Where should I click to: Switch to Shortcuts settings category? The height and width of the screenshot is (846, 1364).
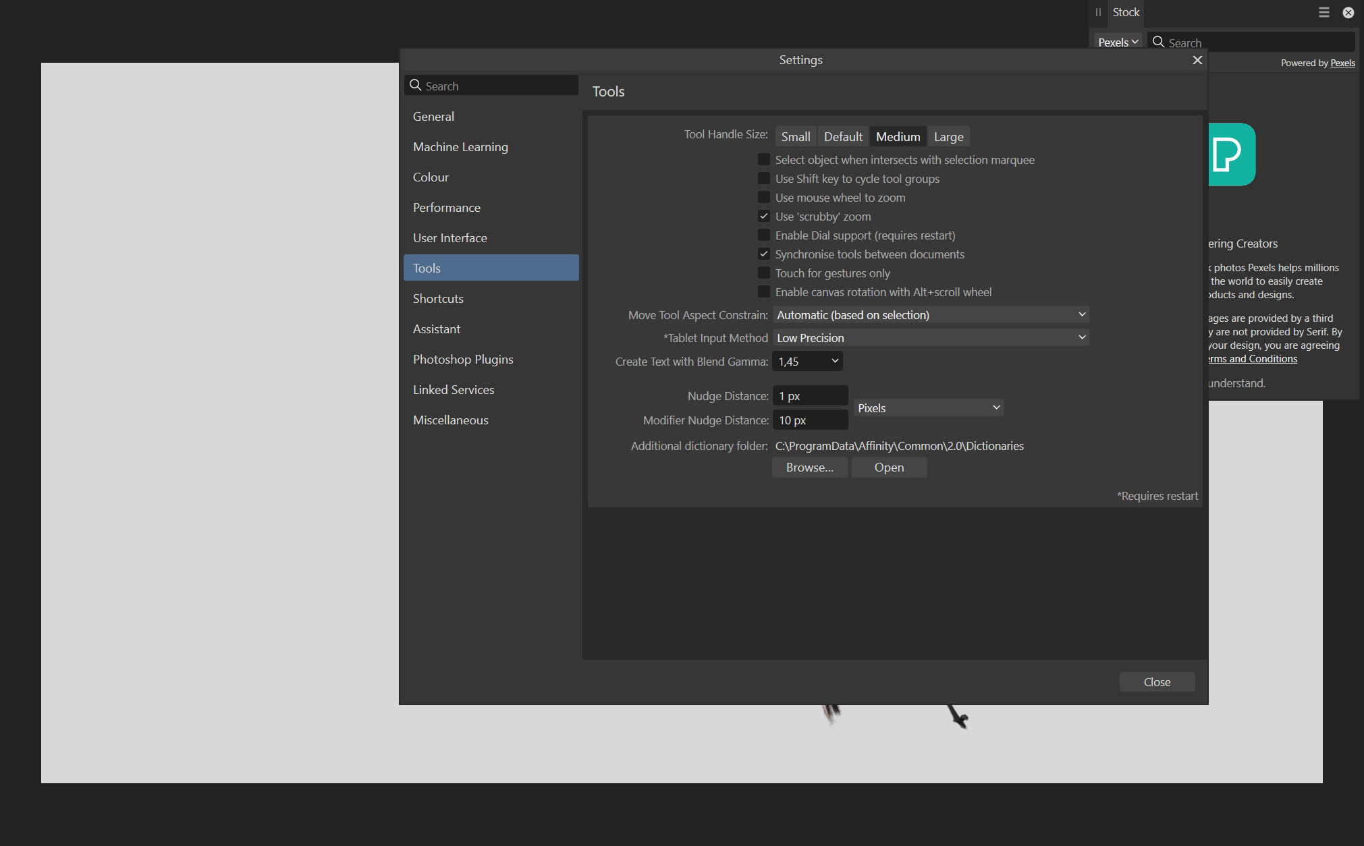click(438, 298)
